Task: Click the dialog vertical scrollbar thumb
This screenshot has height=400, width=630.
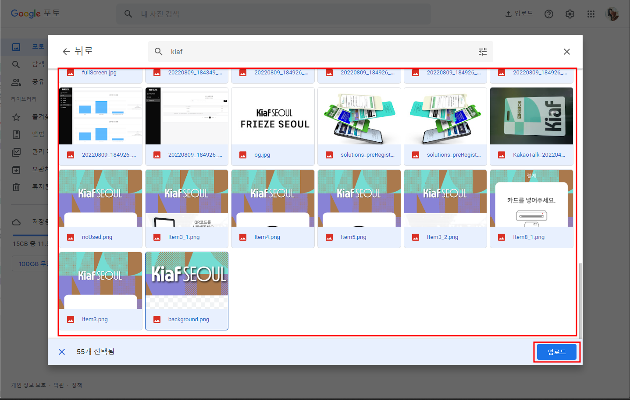Action: coord(580,301)
